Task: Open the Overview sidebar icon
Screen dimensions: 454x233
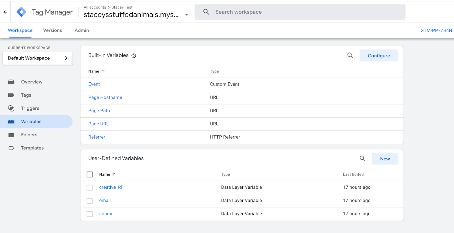Action: pos(11,82)
